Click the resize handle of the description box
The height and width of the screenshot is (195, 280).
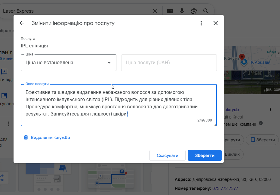tap(215, 125)
